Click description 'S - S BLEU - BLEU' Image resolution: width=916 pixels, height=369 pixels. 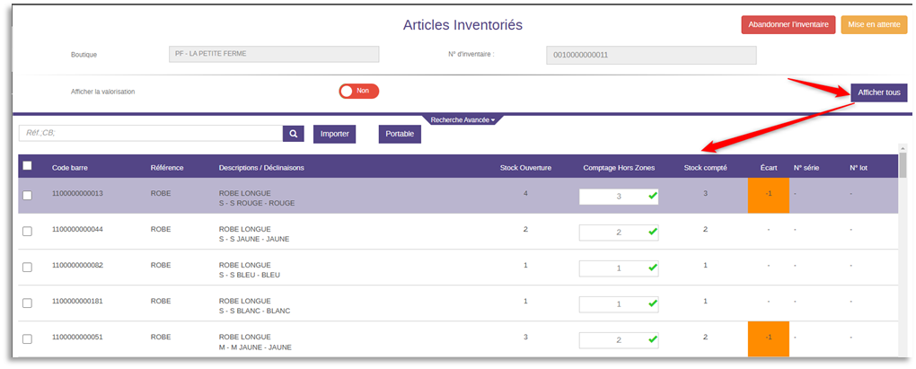(250, 275)
